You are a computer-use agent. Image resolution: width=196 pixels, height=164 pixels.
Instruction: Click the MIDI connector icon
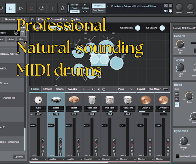[170, 11]
